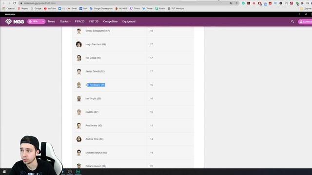Go to the FIFA 20 section
This screenshot has height=175, width=312.
(x=79, y=21)
